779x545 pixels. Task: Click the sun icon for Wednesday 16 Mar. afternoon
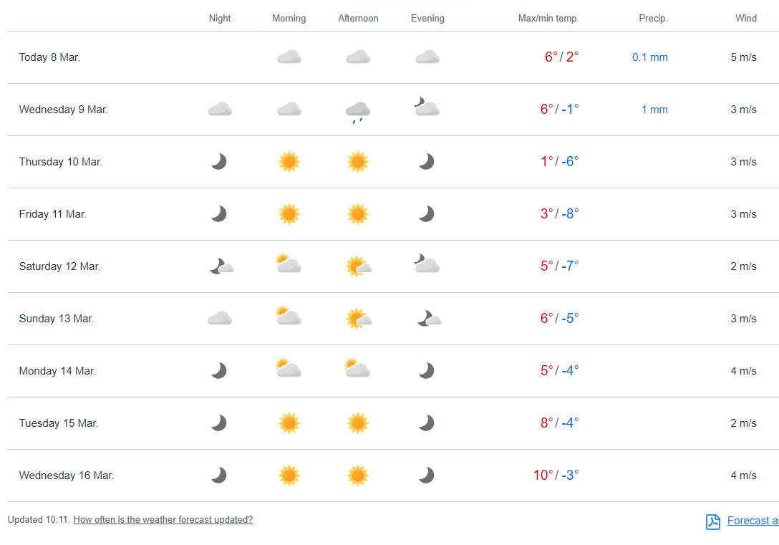tap(358, 476)
